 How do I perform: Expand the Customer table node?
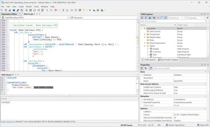[x=148, y=52]
